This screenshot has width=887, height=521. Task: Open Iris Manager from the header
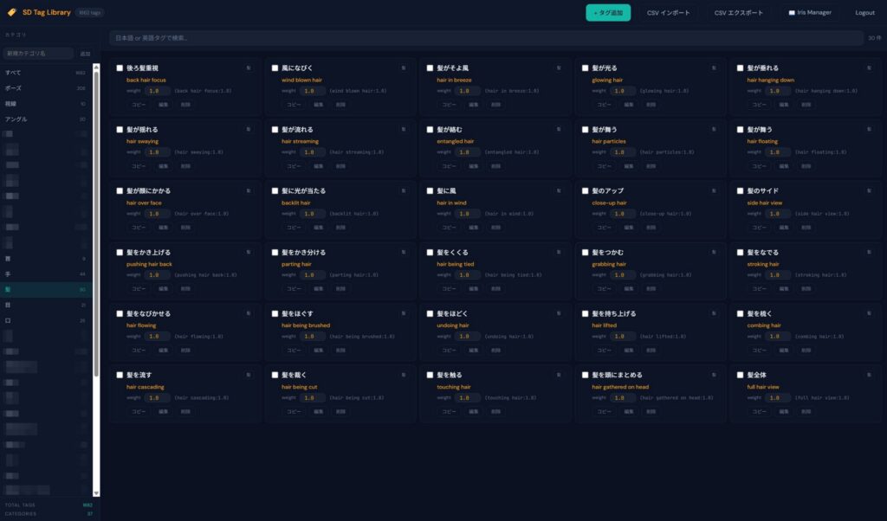810,13
